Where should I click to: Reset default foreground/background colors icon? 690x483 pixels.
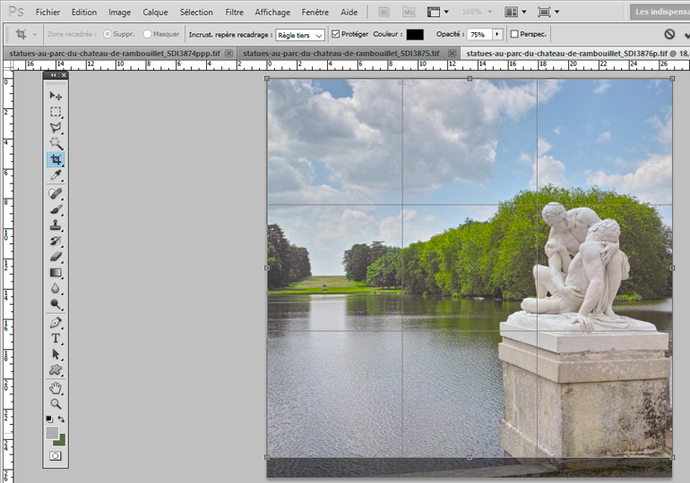click(x=49, y=419)
